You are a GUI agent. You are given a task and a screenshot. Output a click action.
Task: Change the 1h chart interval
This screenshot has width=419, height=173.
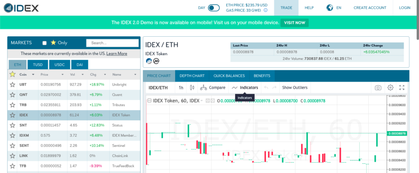[181, 87]
